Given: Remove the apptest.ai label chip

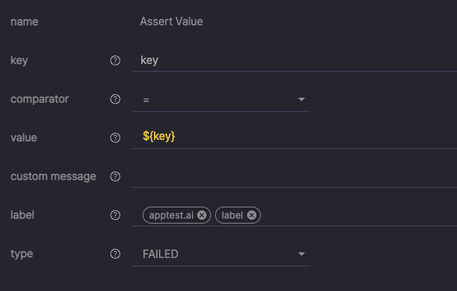Looking at the screenshot, I should coord(201,215).
